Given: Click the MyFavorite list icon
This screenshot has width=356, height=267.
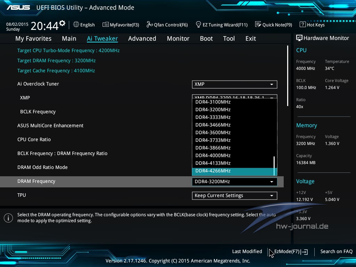Looking at the screenshot, I should point(105,25).
